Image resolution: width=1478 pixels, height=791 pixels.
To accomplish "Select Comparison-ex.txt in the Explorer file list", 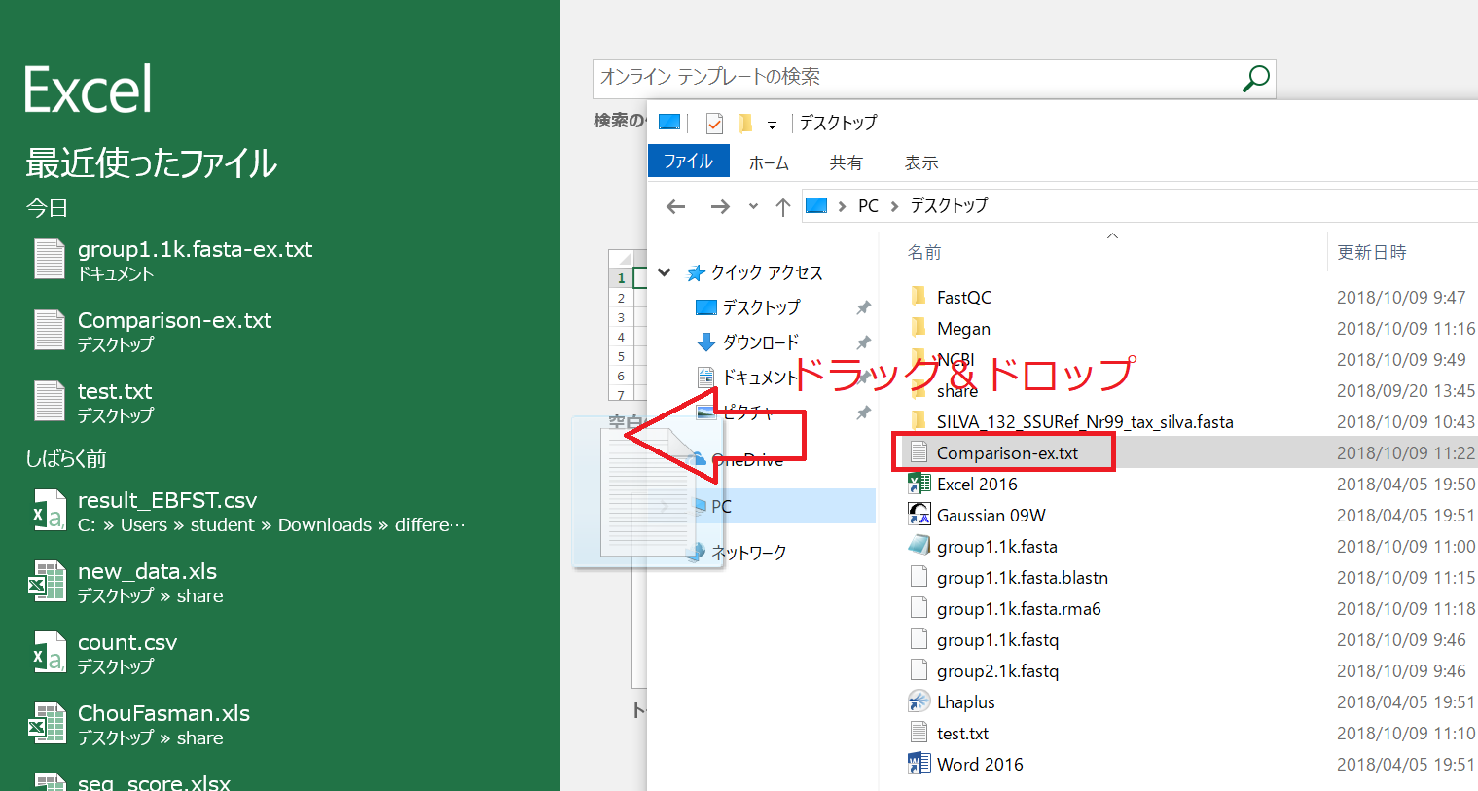I will coord(1007,453).
